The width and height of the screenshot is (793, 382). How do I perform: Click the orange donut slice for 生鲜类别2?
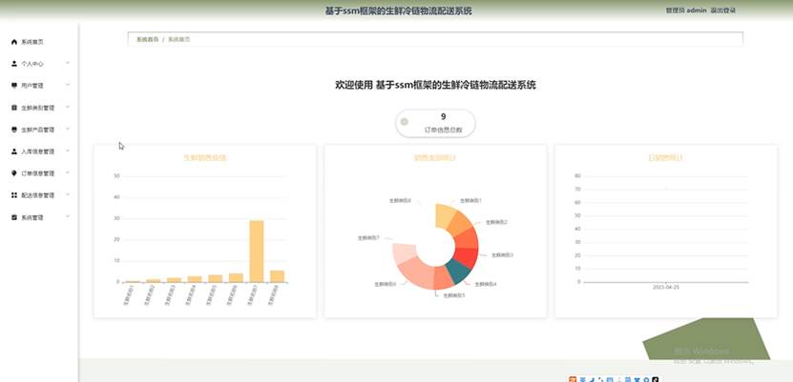pos(459,225)
